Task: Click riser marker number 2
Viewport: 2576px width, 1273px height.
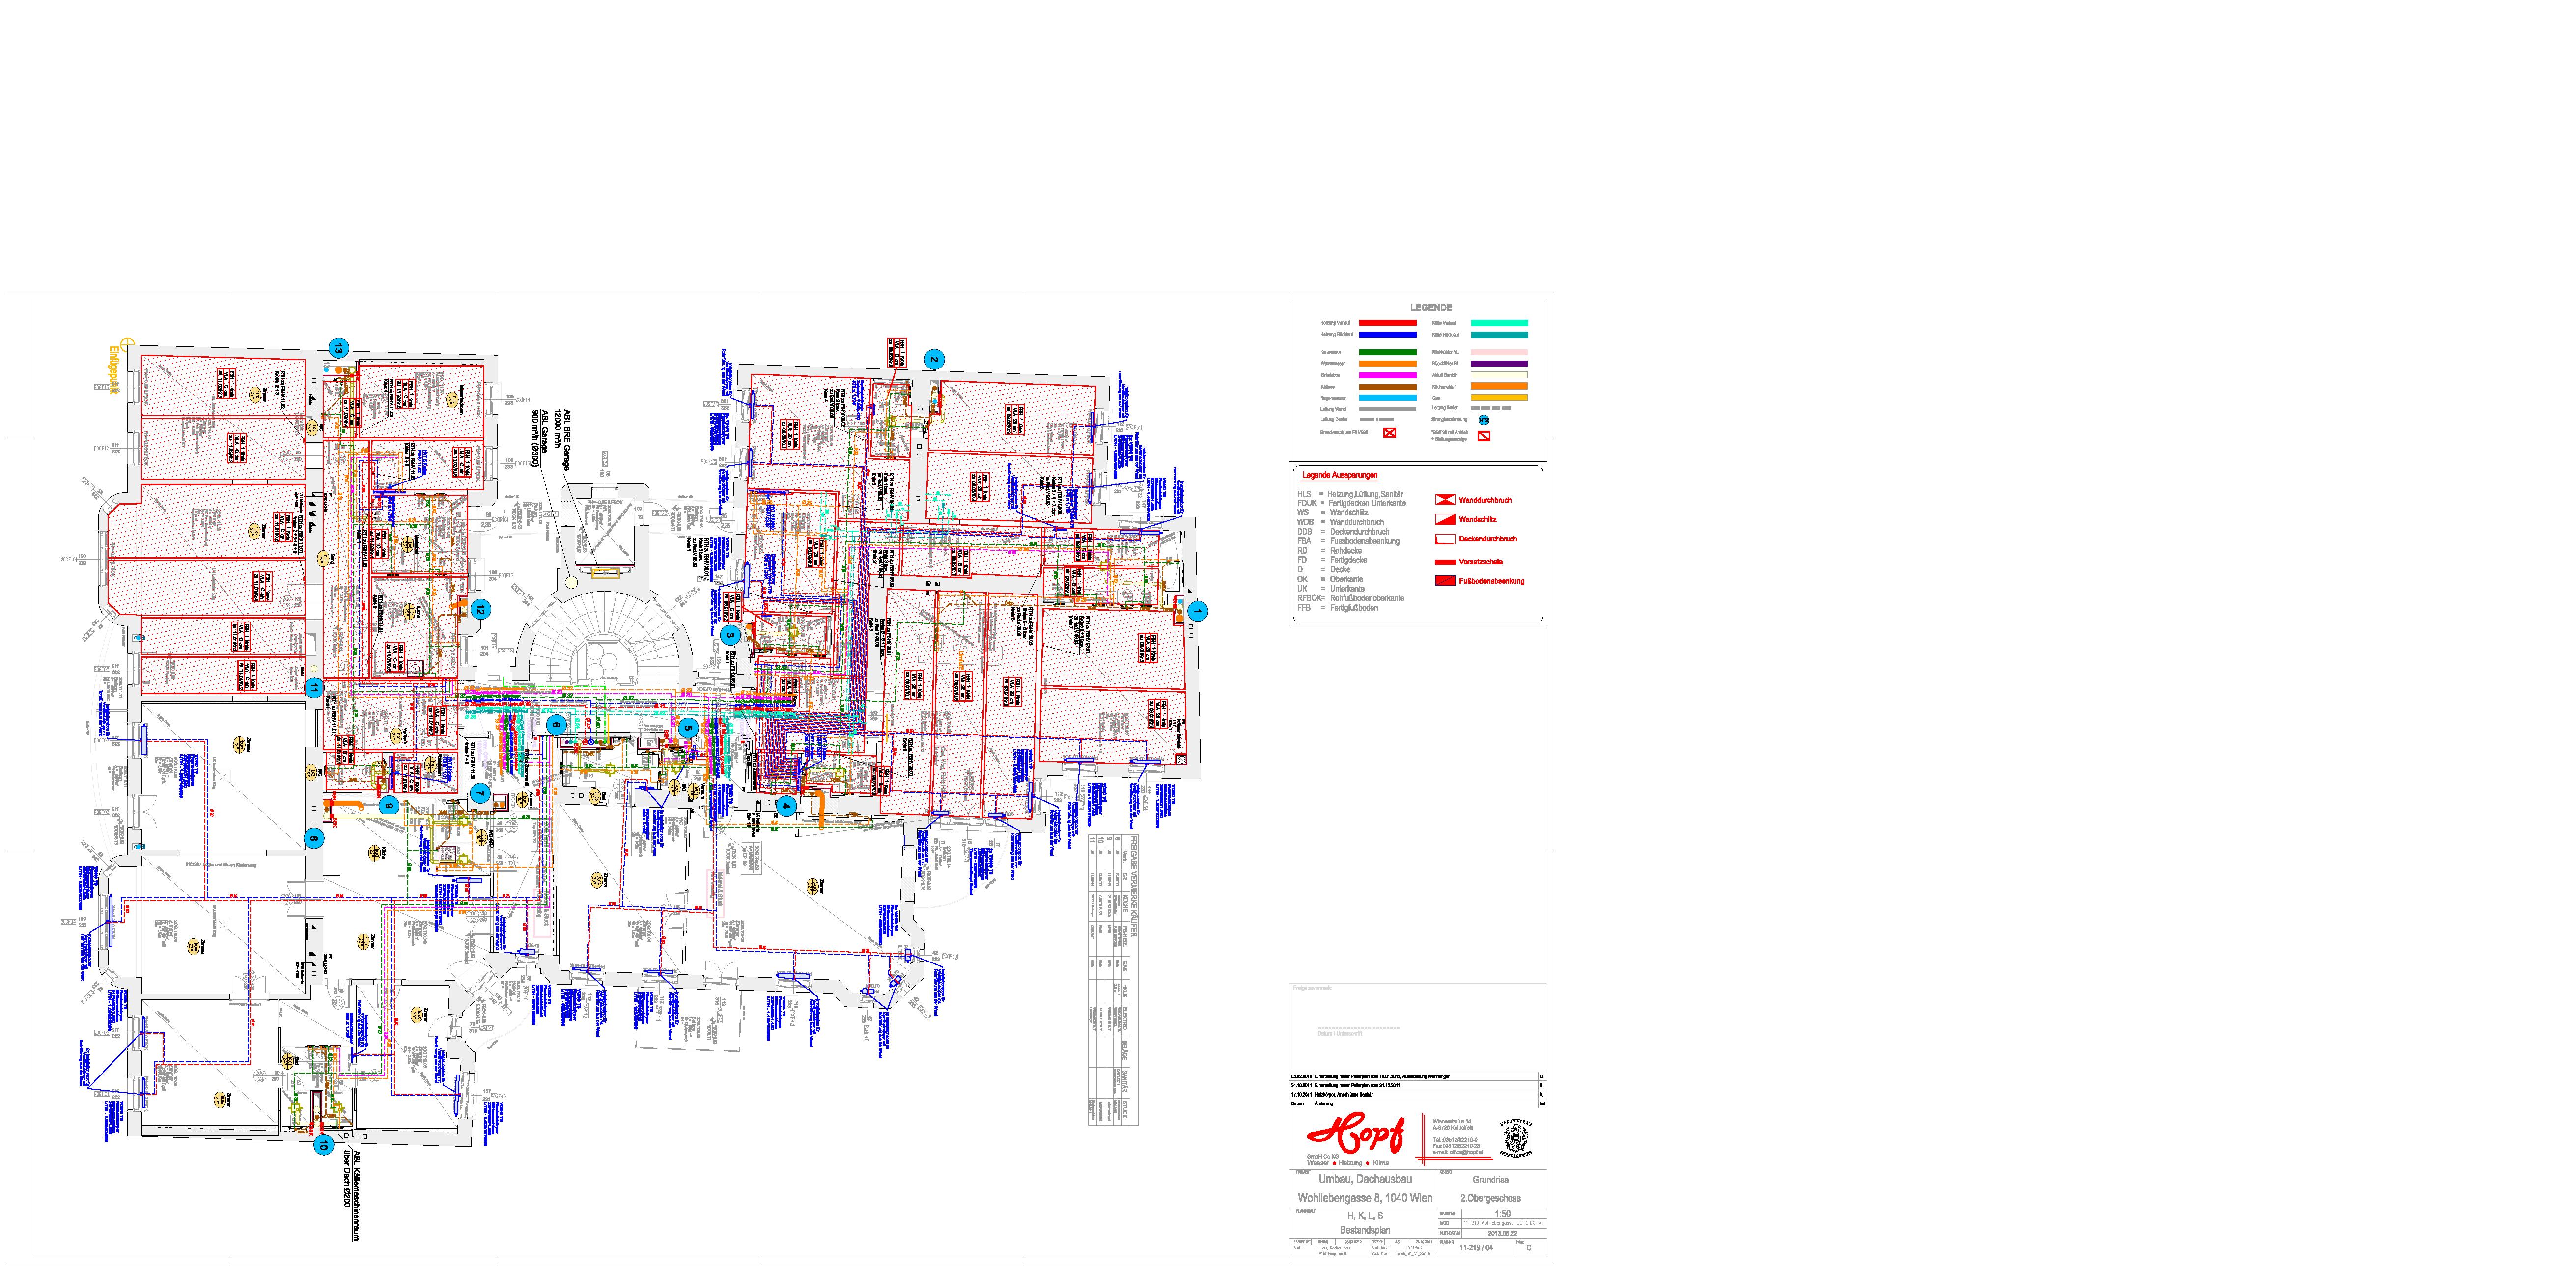Action: coord(934,359)
